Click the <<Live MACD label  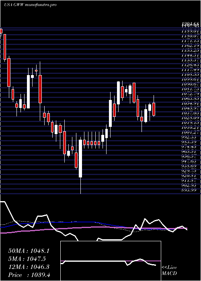(169, 271)
